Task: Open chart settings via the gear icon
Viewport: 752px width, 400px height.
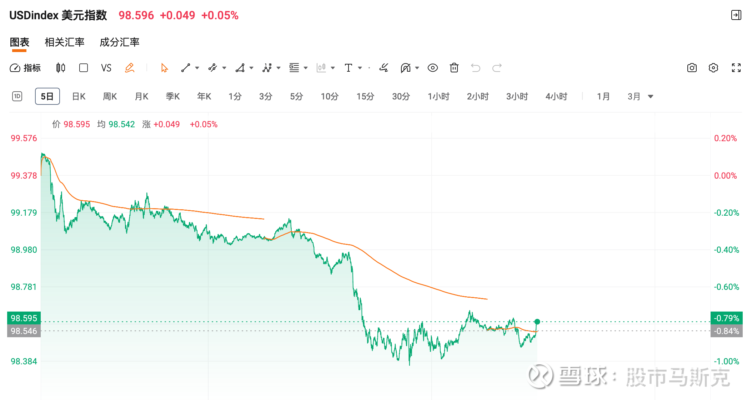Action: click(x=713, y=68)
